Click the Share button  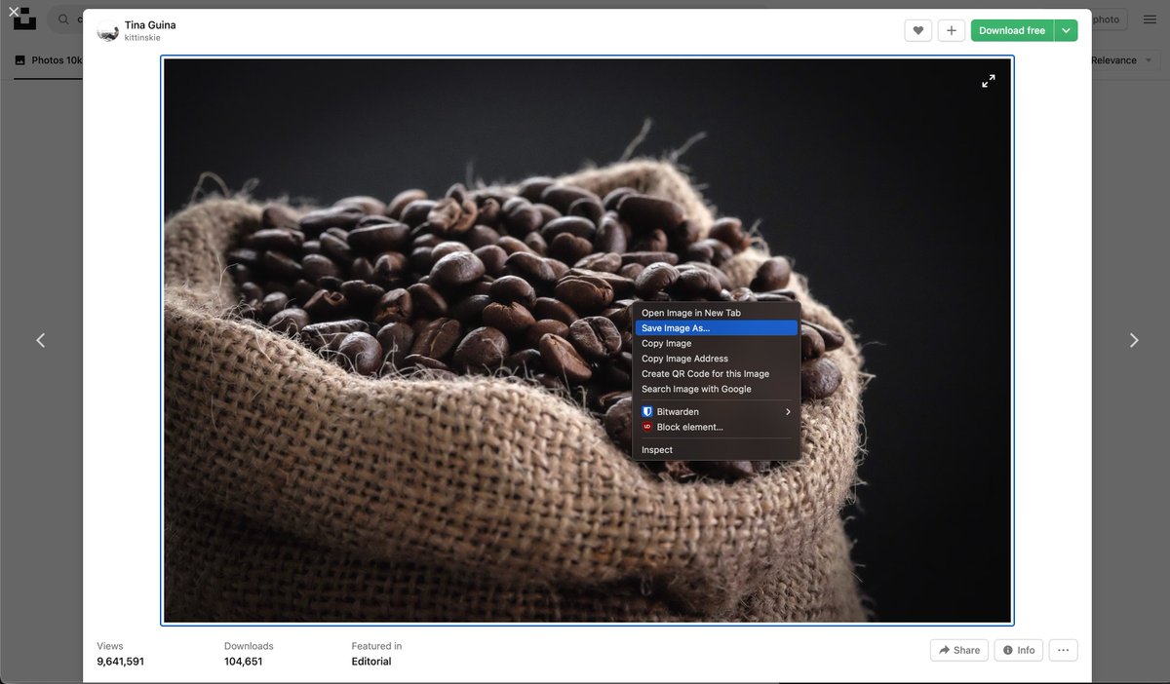959,650
